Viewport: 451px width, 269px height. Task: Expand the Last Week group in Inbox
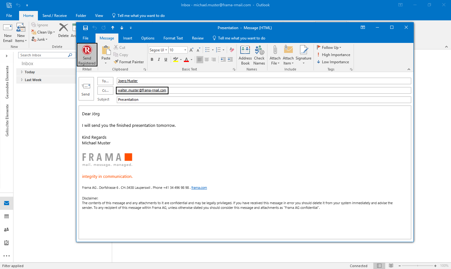tap(22, 80)
